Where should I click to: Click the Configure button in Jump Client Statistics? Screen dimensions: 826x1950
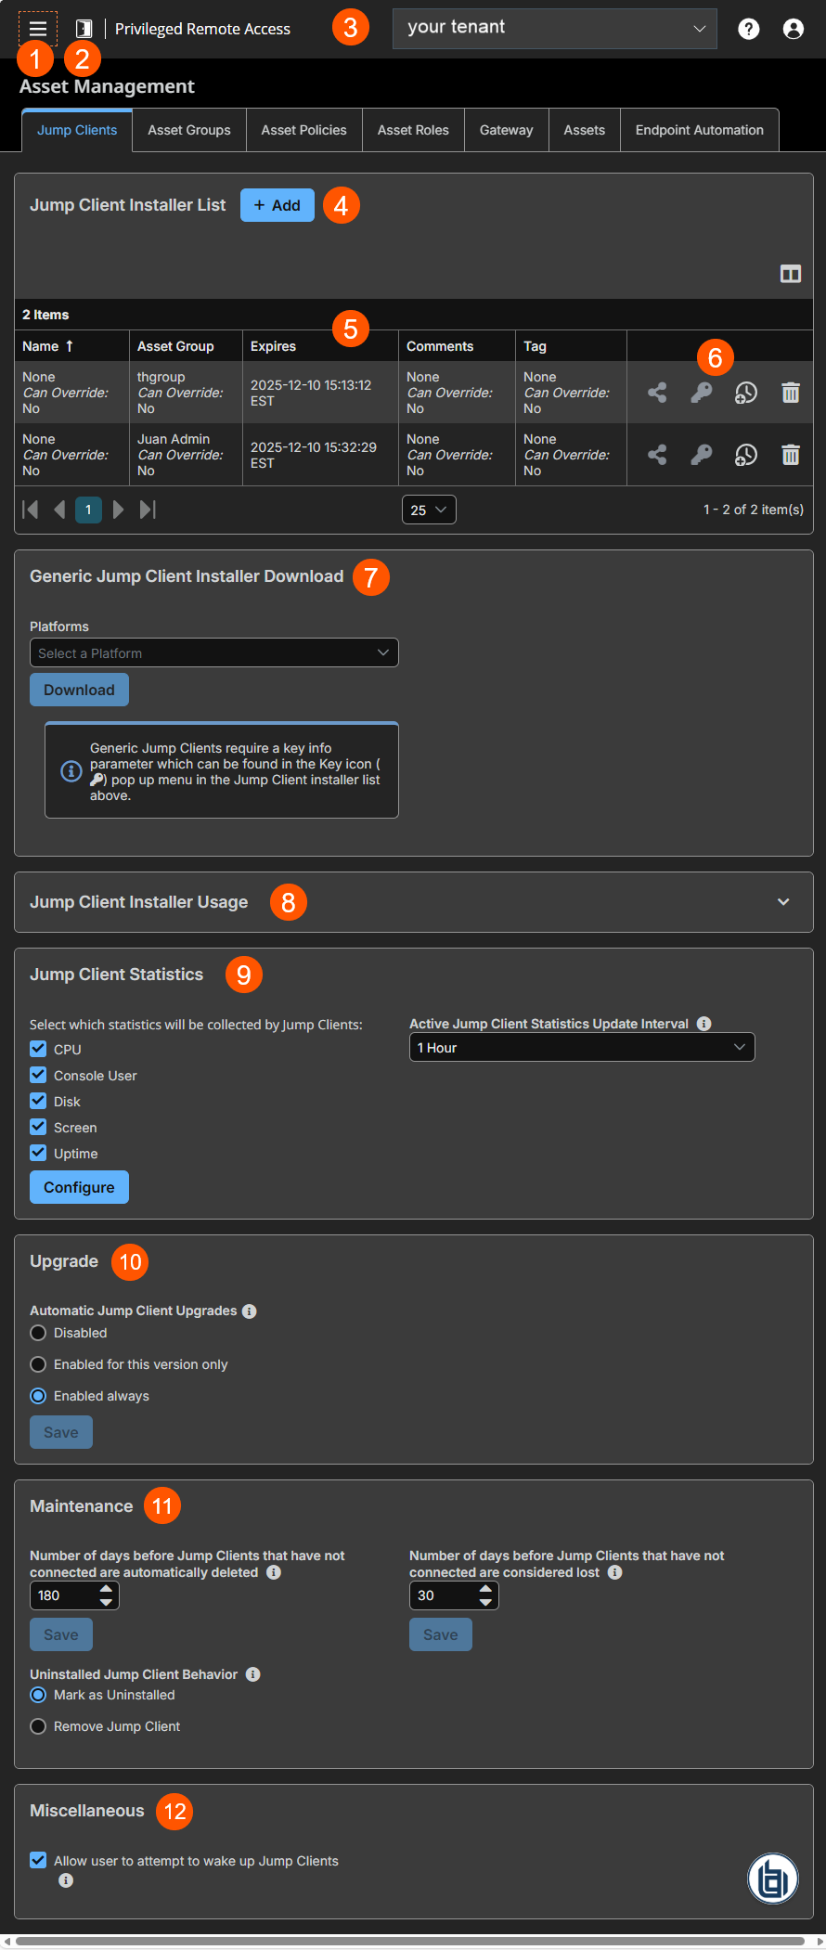[80, 1187]
